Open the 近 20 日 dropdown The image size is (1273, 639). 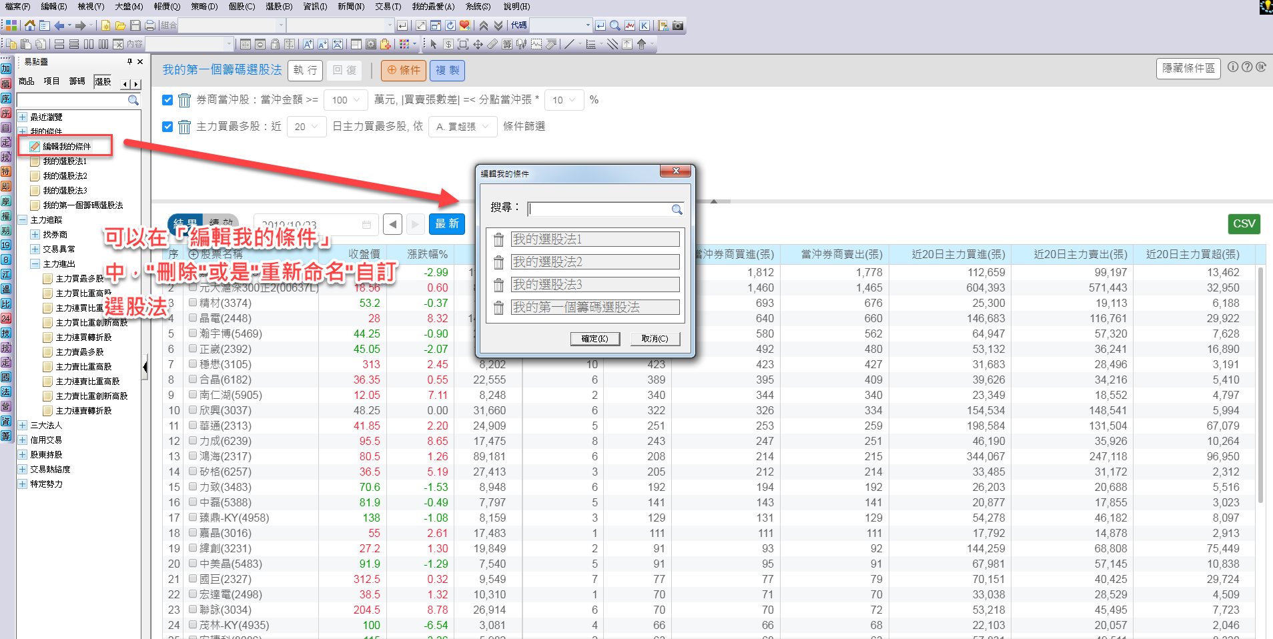[x=306, y=127]
